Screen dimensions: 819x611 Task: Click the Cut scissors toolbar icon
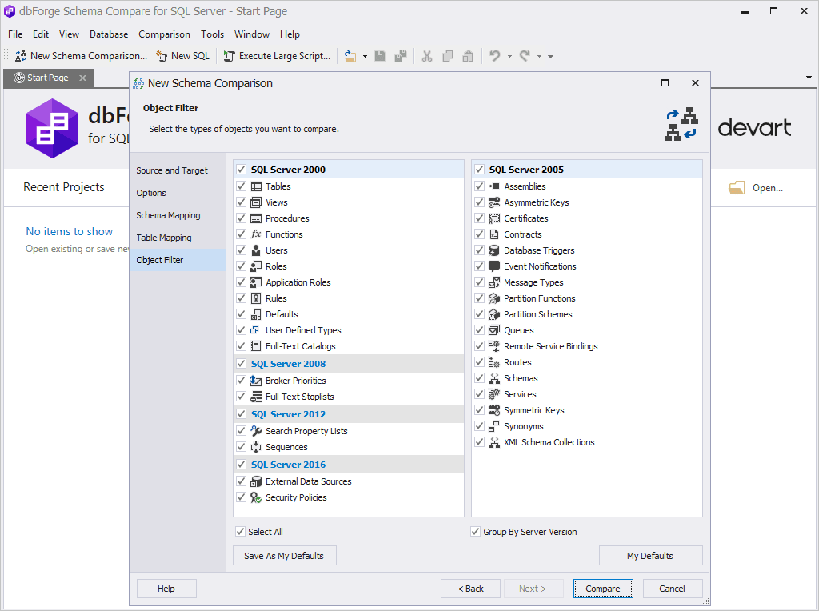pyautogui.click(x=427, y=56)
